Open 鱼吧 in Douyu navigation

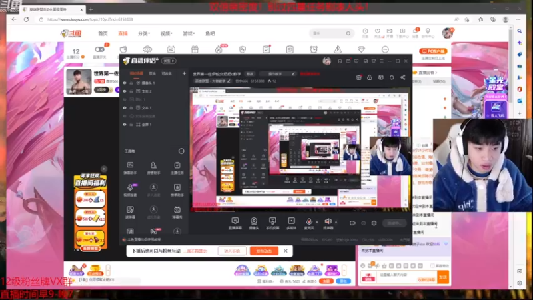point(210,33)
